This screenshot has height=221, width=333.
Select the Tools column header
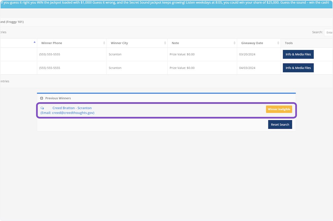tap(289, 43)
